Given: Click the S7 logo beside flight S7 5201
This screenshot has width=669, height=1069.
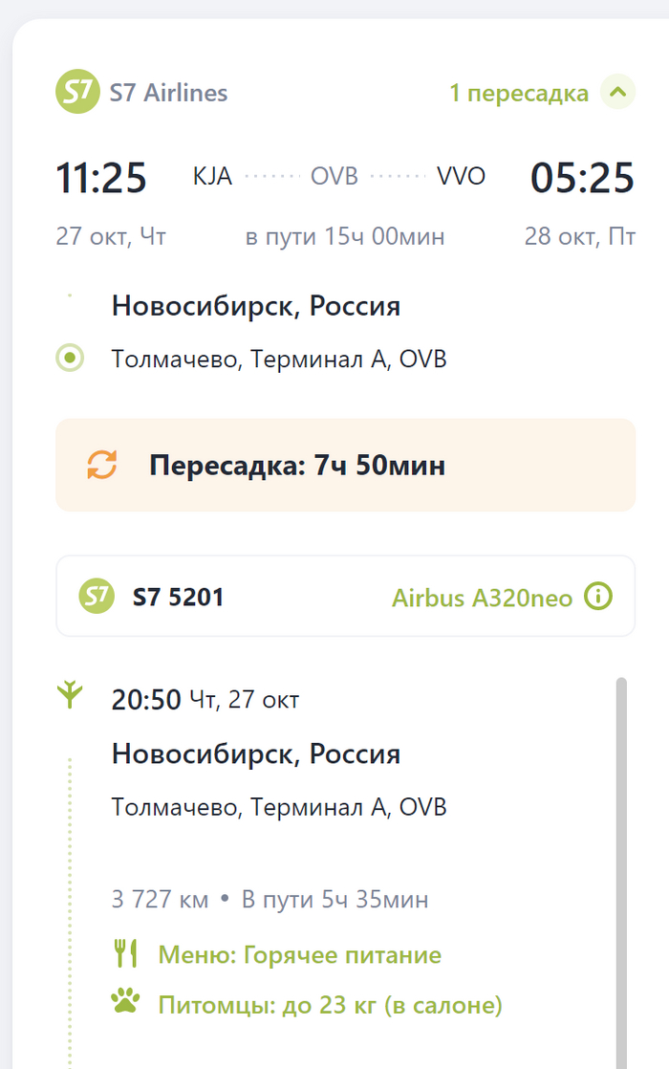Looking at the screenshot, I should click(x=97, y=597).
